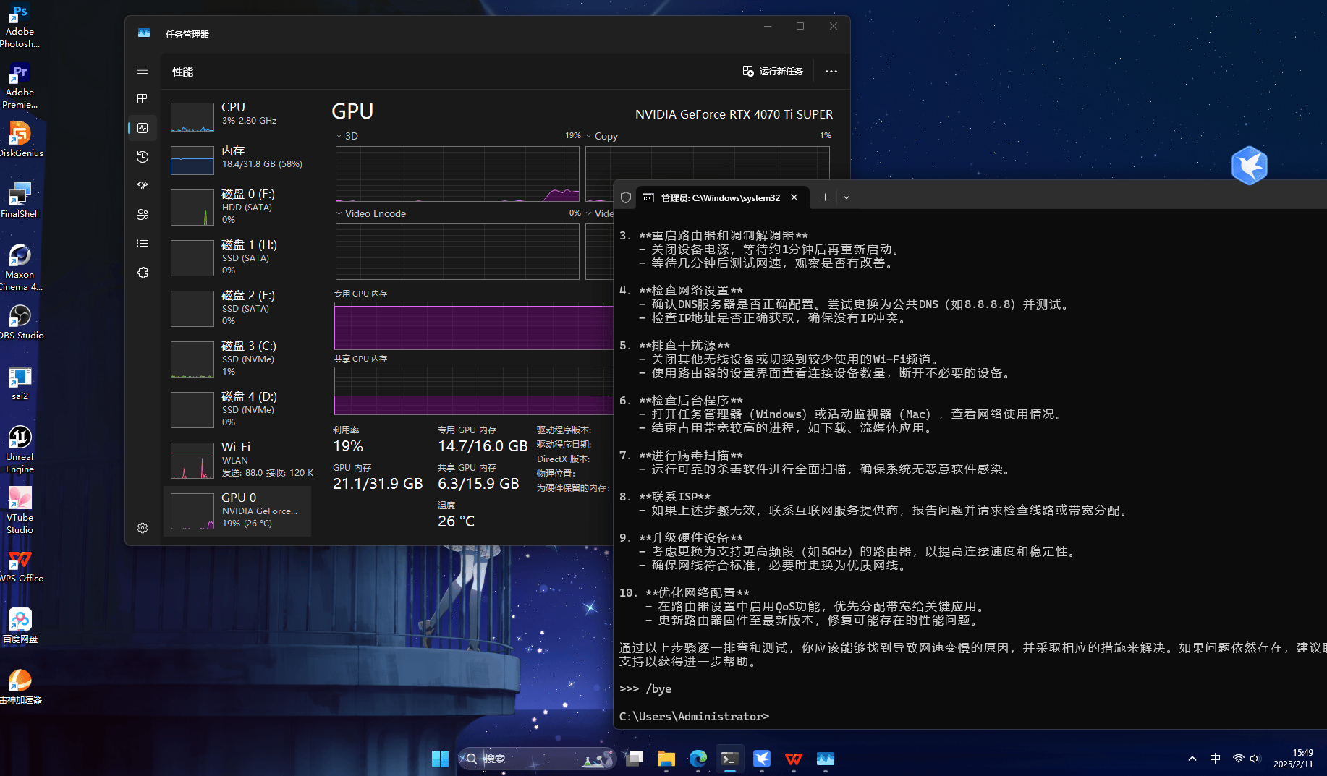This screenshot has height=776, width=1327.
Task: Open the Details list icon in sidebar
Action: click(143, 244)
